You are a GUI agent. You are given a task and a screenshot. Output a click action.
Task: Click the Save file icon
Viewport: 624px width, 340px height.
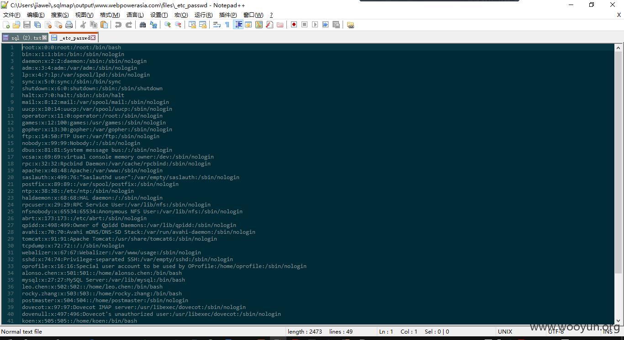(27, 25)
